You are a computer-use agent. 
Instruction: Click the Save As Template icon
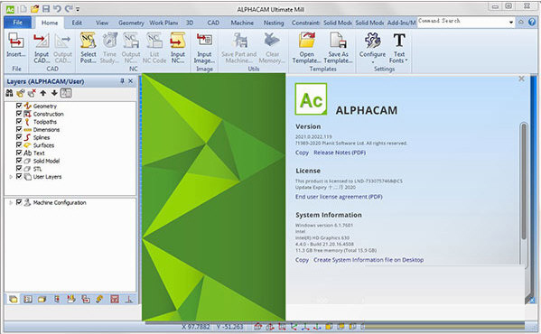338,41
